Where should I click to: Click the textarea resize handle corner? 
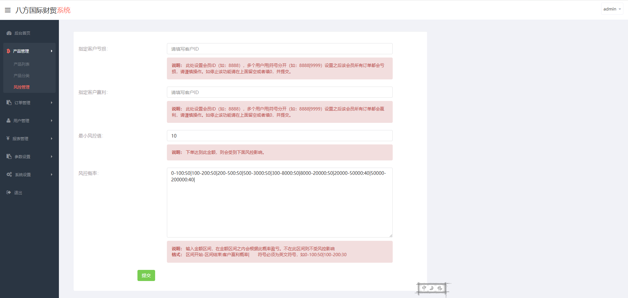click(391, 236)
